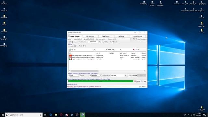Open the Recycle Bin on desktop
This screenshot has width=208, height=117.
[x=4, y=9]
